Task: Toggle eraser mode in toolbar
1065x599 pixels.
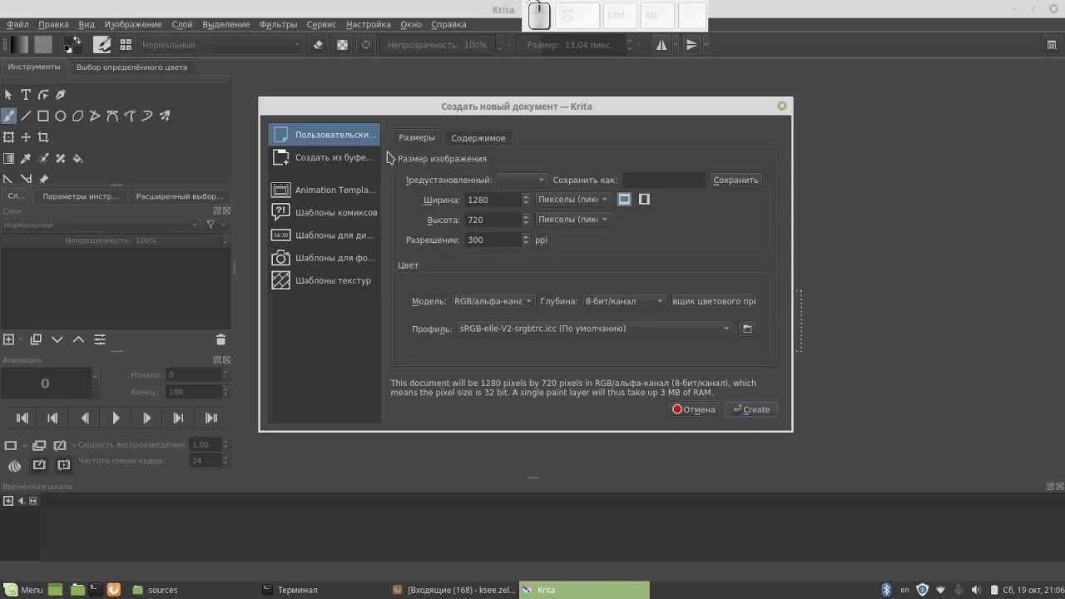Action: coord(318,45)
